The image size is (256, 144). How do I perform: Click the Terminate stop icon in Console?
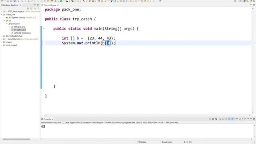210,119
